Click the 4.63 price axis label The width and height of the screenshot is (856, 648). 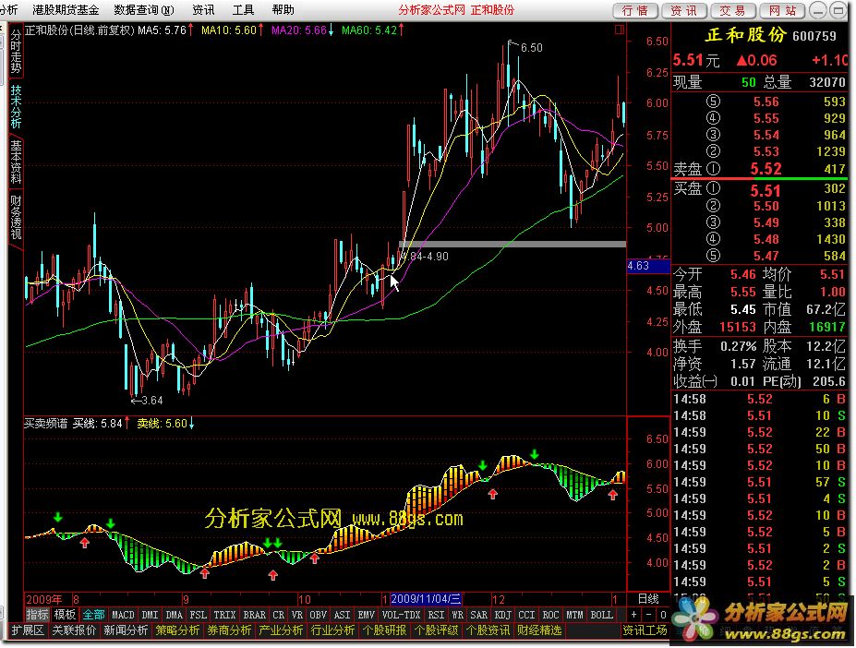pos(647,266)
